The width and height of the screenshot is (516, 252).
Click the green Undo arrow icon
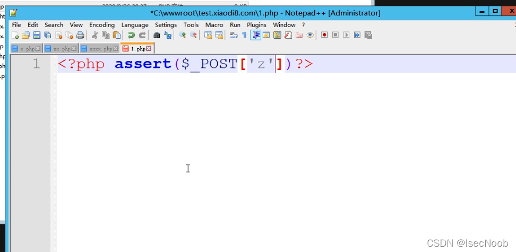point(131,35)
